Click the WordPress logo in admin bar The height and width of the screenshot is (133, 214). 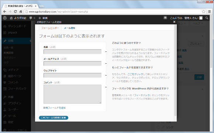coord(5,18)
